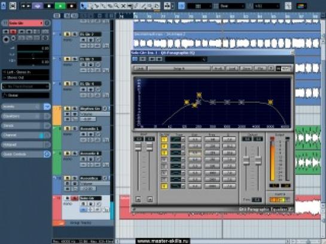This screenshot has width=326, height=244.
Task: Click the band 8 Q value field
Action: (x=229, y=186)
